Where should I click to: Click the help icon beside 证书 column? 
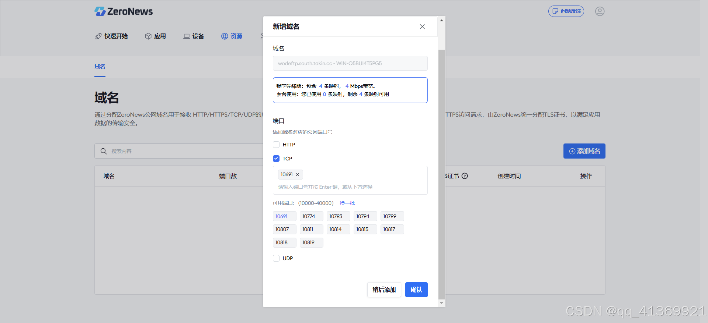point(465,176)
